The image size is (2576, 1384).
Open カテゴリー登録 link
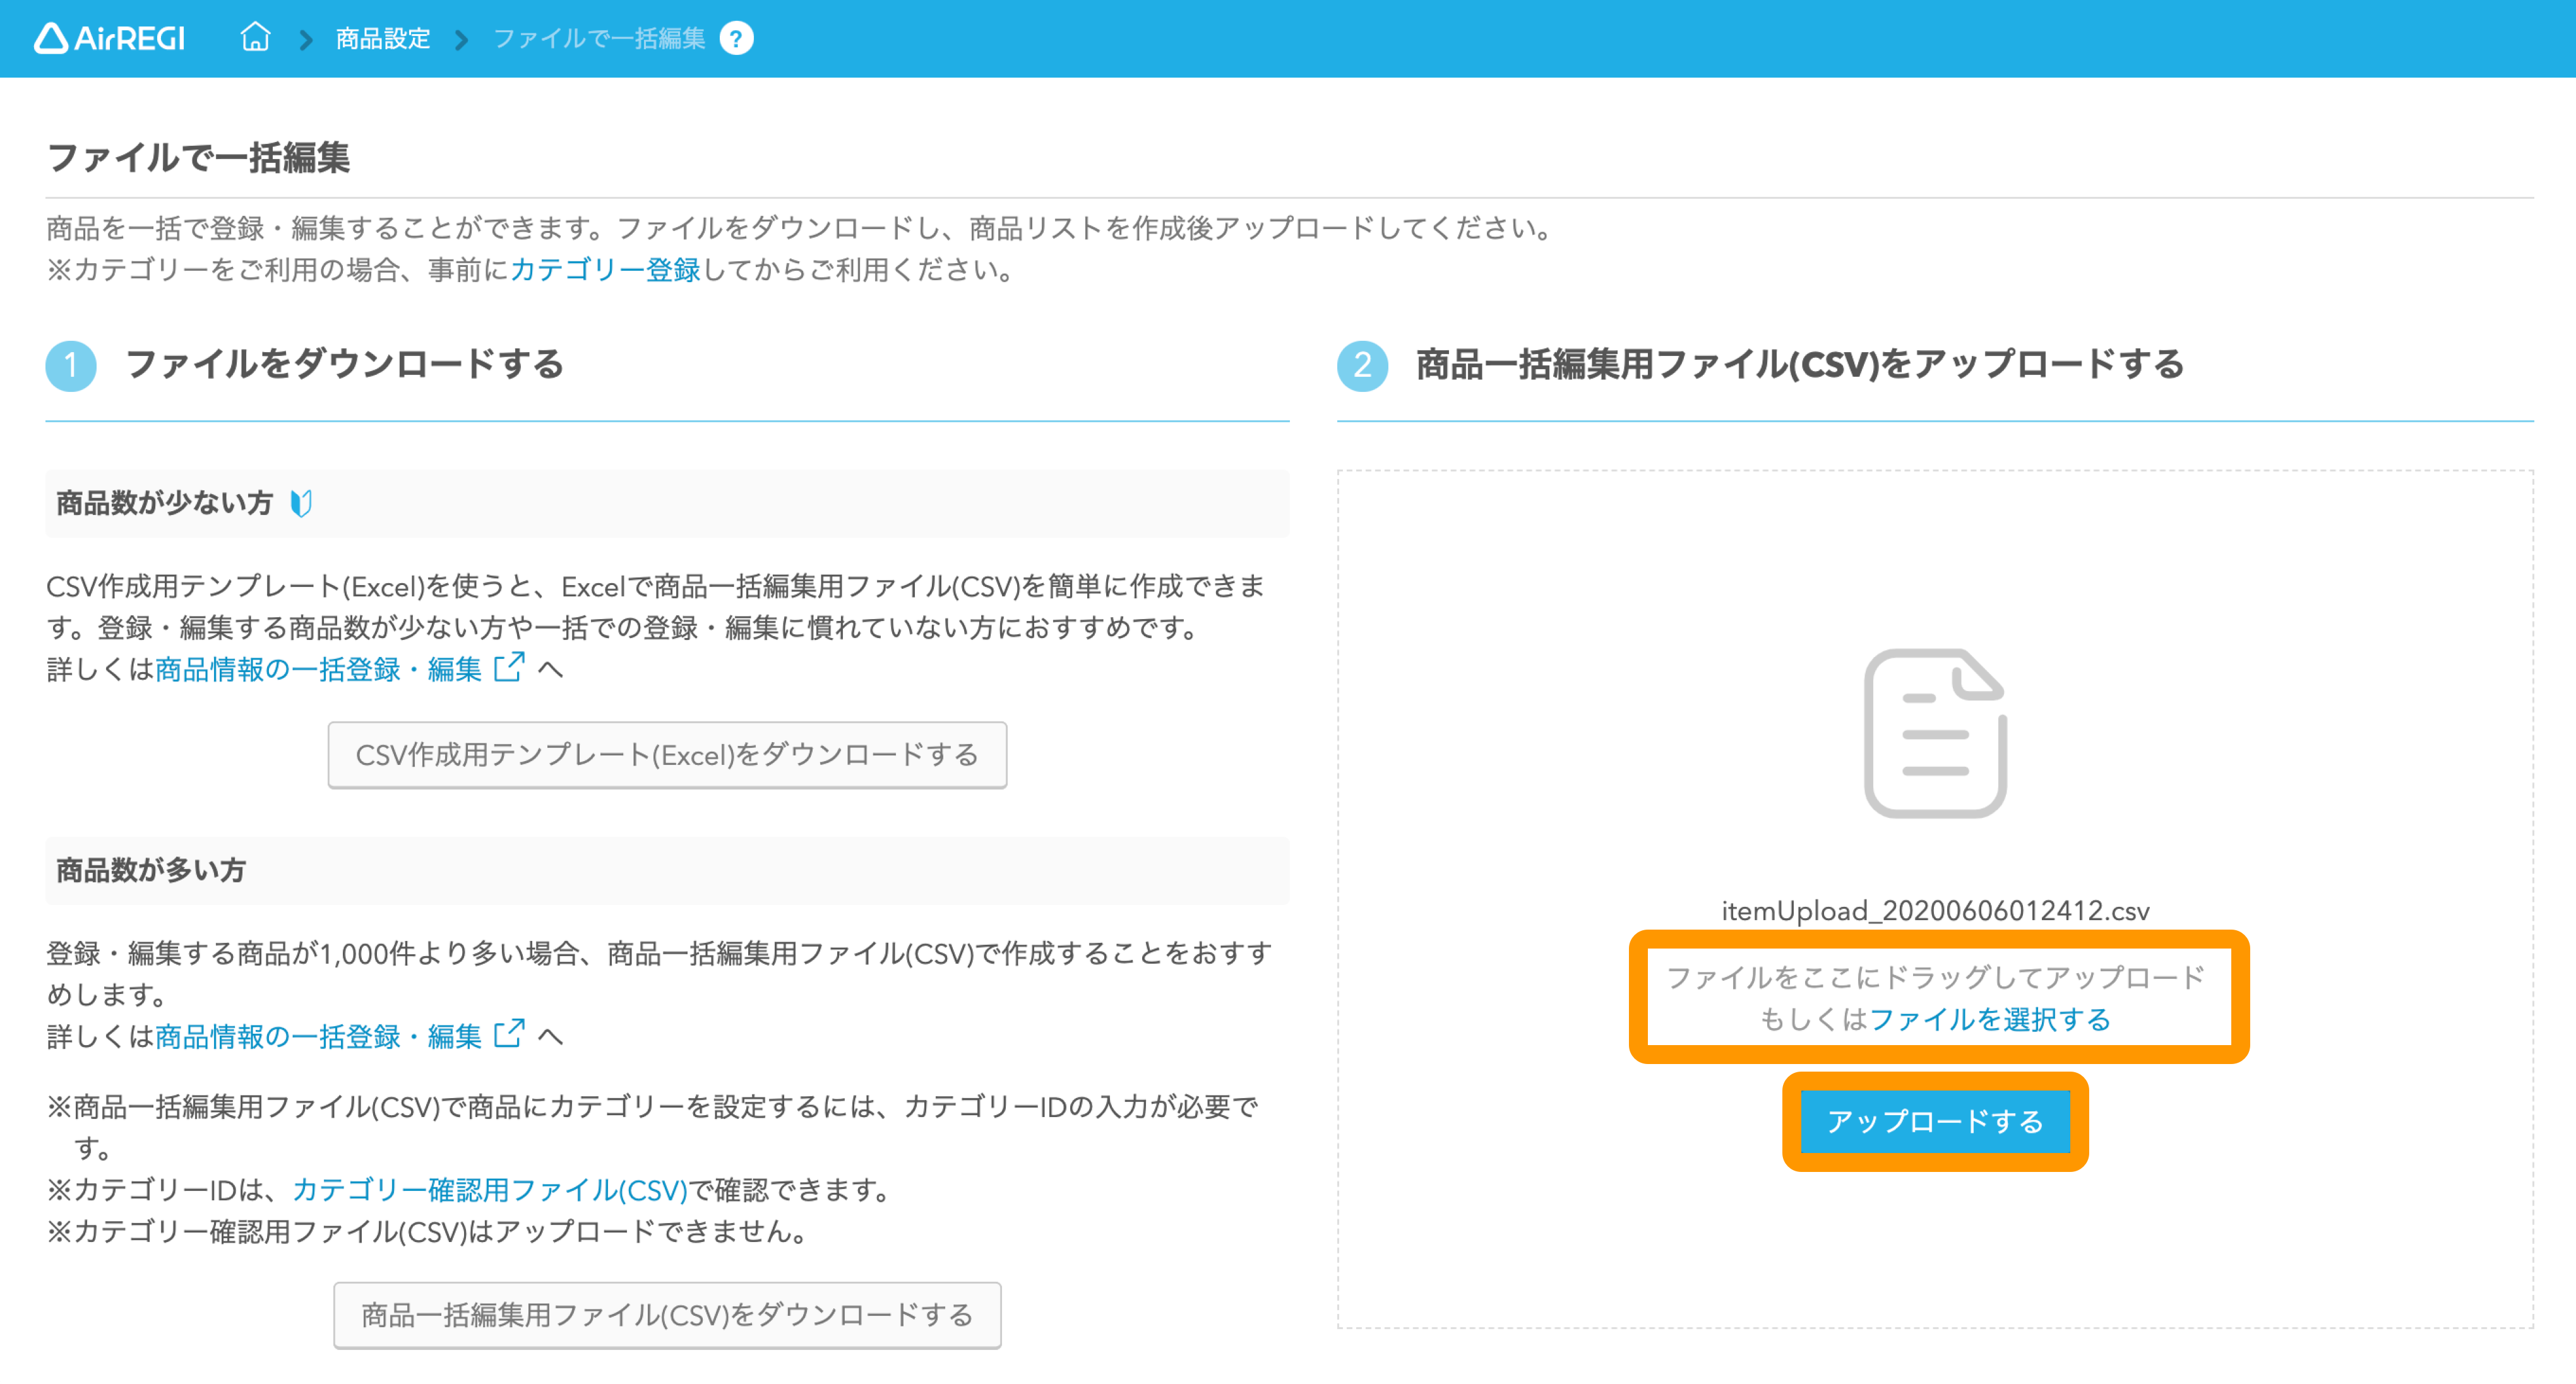[x=605, y=270]
